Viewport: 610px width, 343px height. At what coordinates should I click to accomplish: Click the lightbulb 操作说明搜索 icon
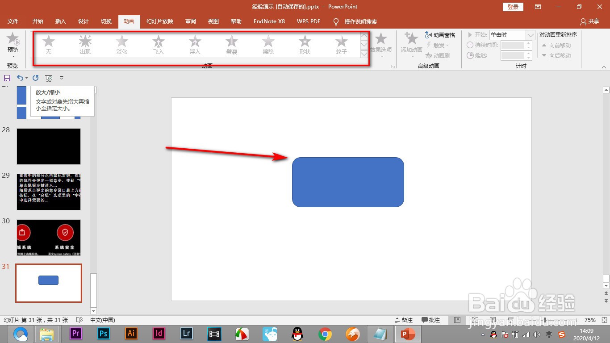[336, 21]
